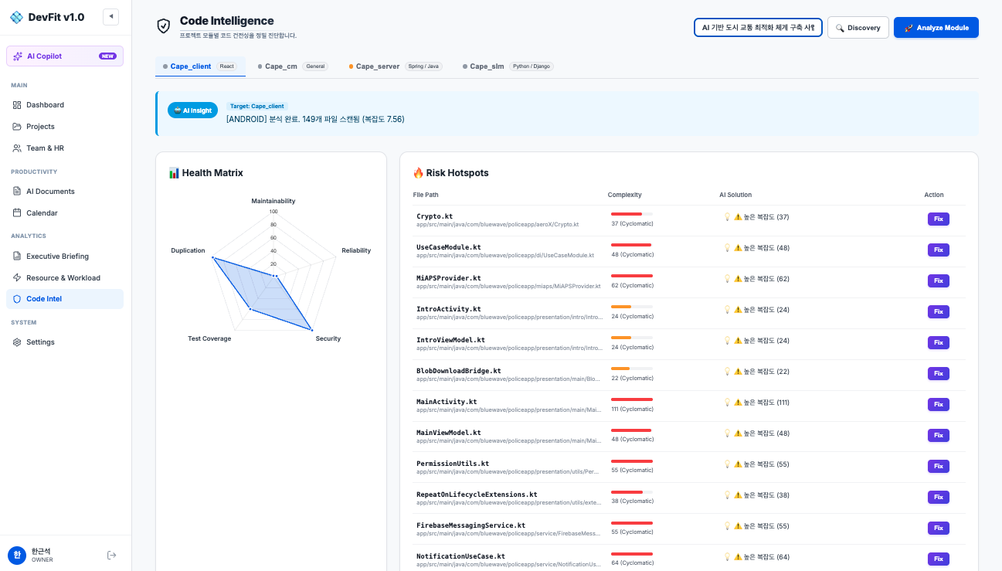This screenshot has width=1002, height=571.
Task: Open Discovery search
Action: (x=858, y=26)
